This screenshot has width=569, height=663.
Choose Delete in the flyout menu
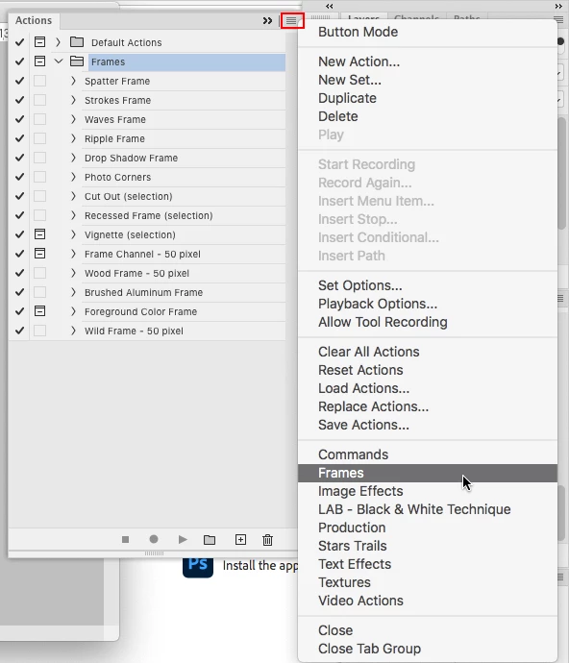tap(428, 116)
